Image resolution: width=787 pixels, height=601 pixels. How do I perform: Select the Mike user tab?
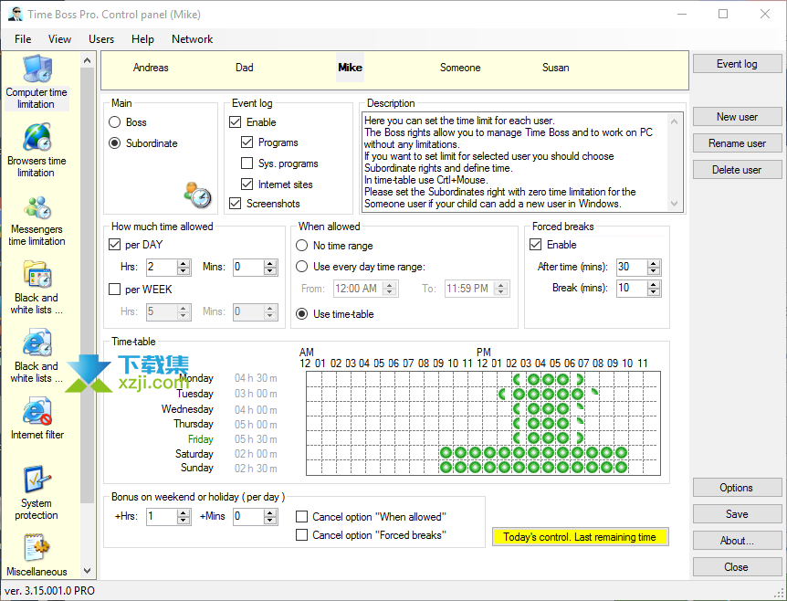coord(350,68)
